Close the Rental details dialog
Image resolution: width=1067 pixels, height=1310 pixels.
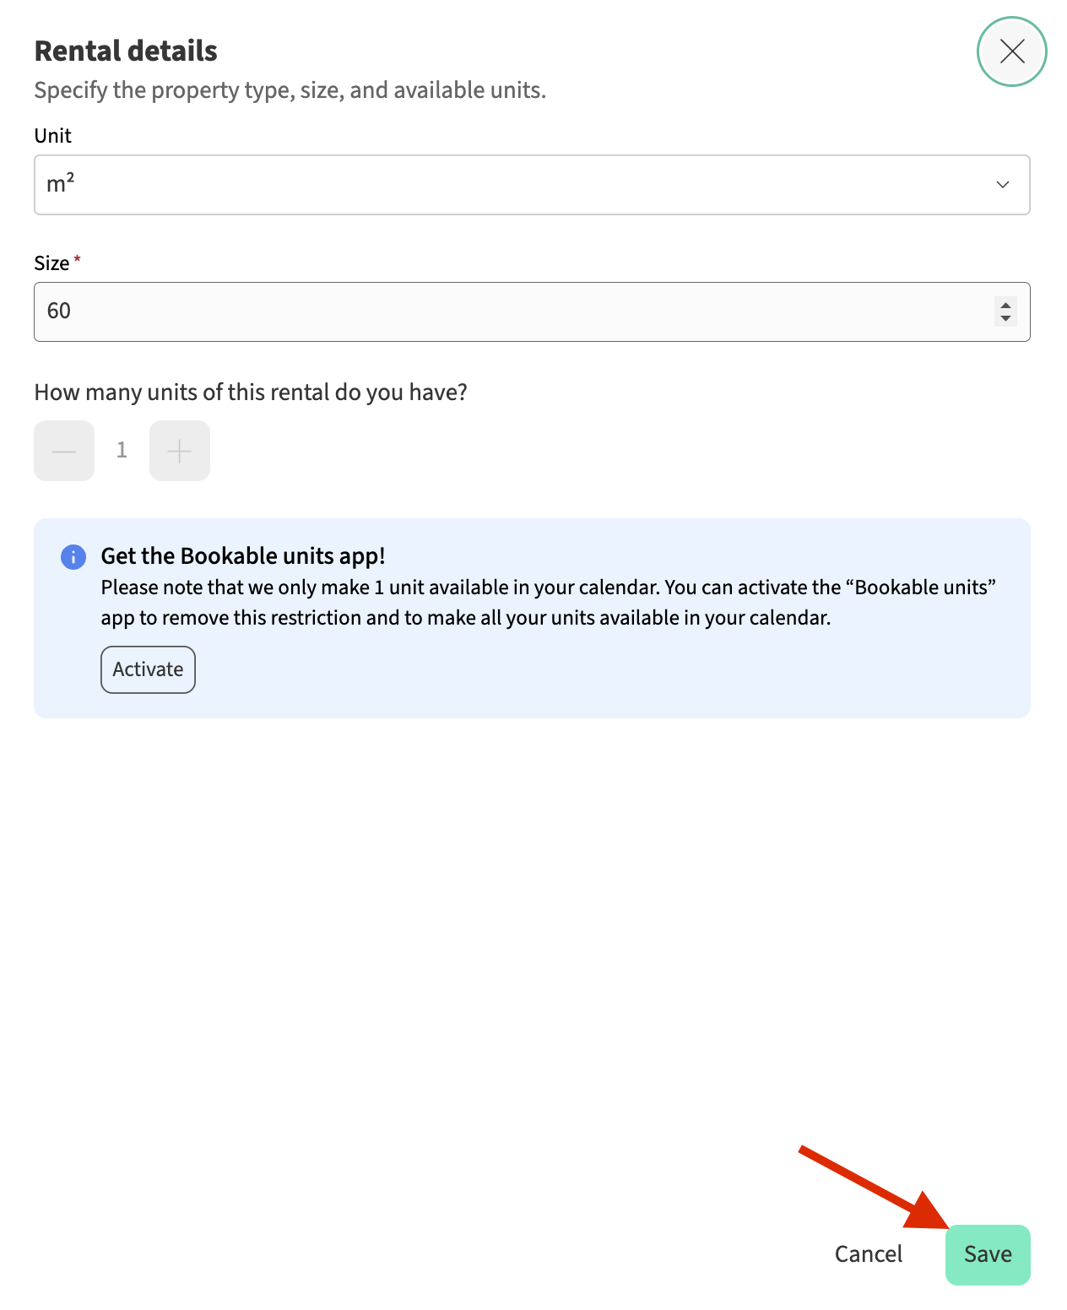pyautogui.click(x=1011, y=51)
